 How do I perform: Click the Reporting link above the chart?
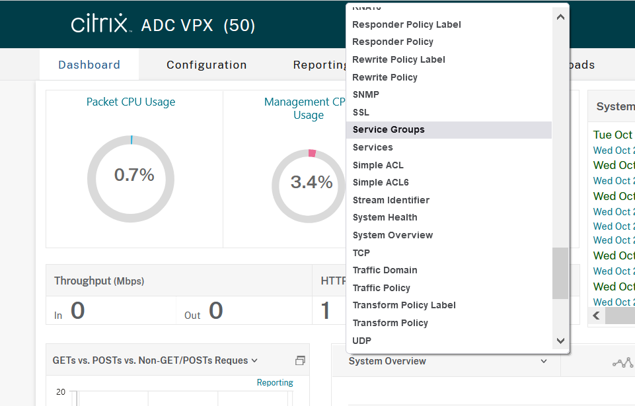click(275, 382)
